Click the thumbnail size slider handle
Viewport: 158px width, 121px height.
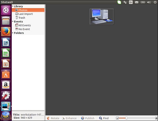pyautogui.click(x=126, y=118)
